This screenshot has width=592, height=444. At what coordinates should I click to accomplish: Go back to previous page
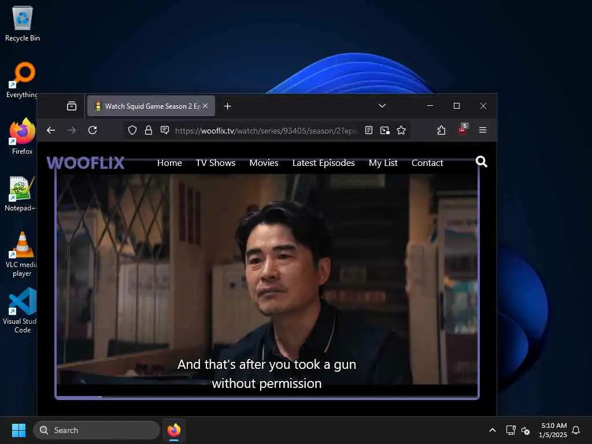51,130
